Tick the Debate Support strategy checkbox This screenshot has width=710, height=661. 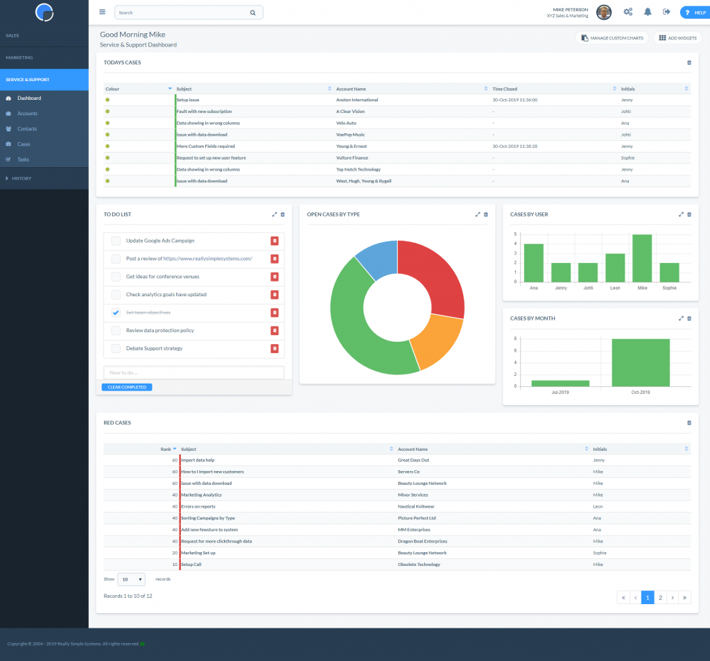click(x=116, y=348)
